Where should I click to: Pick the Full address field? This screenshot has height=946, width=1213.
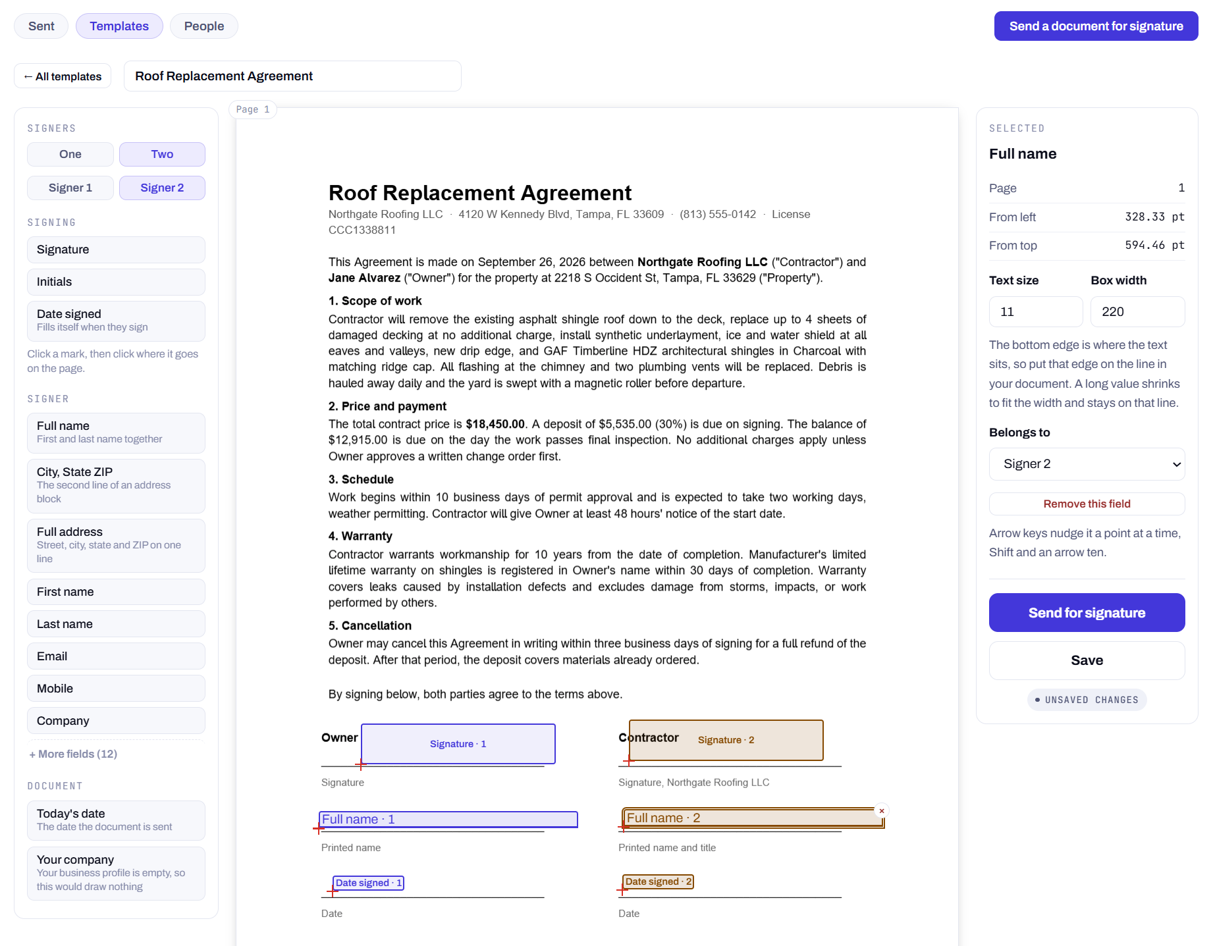[x=116, y=546]
